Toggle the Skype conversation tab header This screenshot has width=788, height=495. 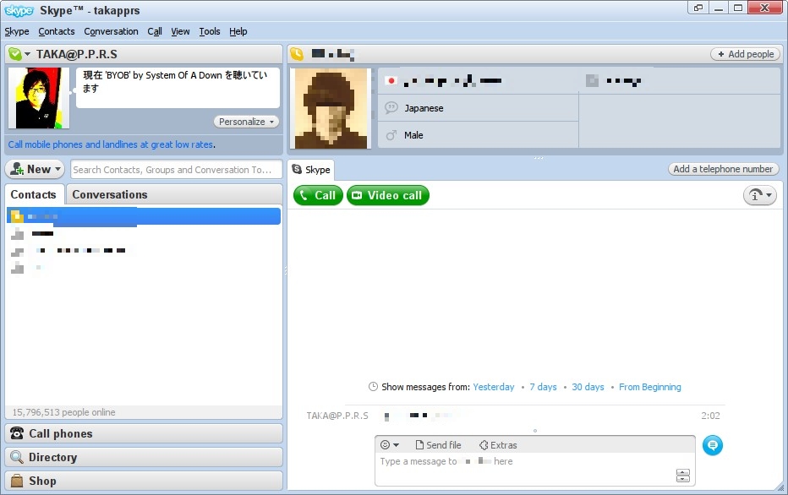(x=311, y=169)
